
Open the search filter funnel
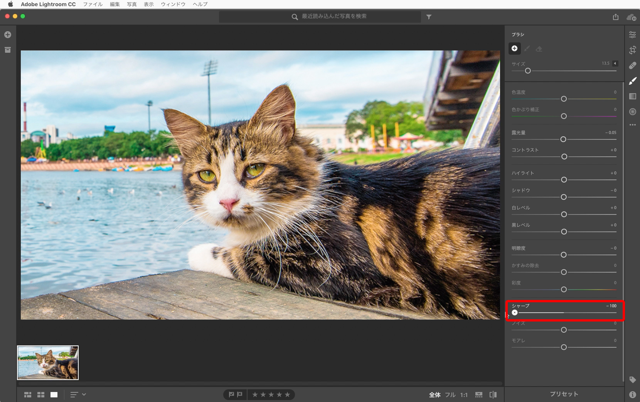point(429,17)
